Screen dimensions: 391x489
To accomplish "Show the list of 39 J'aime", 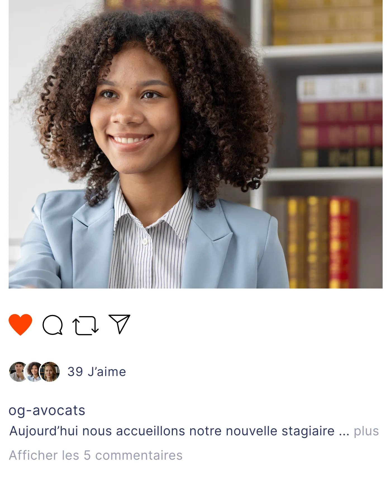I will pos(97,372).
